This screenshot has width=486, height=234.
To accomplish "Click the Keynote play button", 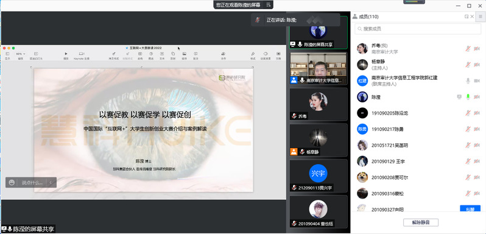I will [66, 54].
